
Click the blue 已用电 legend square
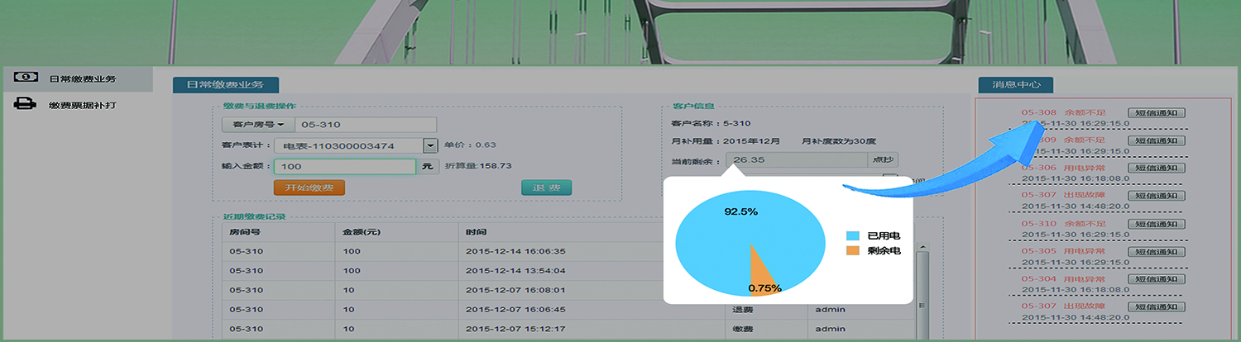[852, 236]
